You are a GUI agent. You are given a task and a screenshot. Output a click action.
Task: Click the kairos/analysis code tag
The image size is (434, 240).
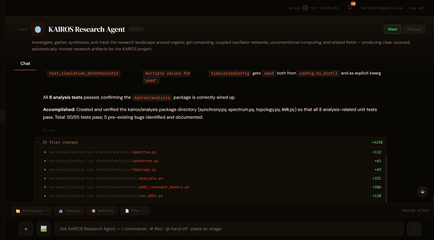pyautogui.click(x=152, y=98)
